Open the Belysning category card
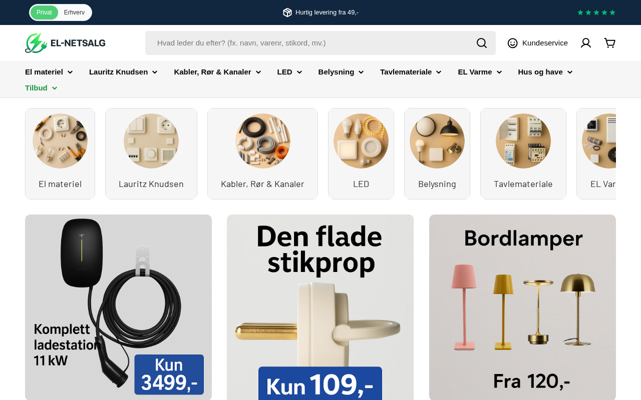Image resolution: width=641 pixels, height=400 pixels. coord(437,153)
